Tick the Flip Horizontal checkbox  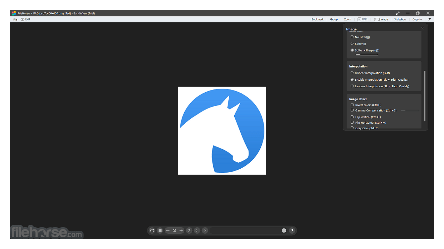click(352, 123)
